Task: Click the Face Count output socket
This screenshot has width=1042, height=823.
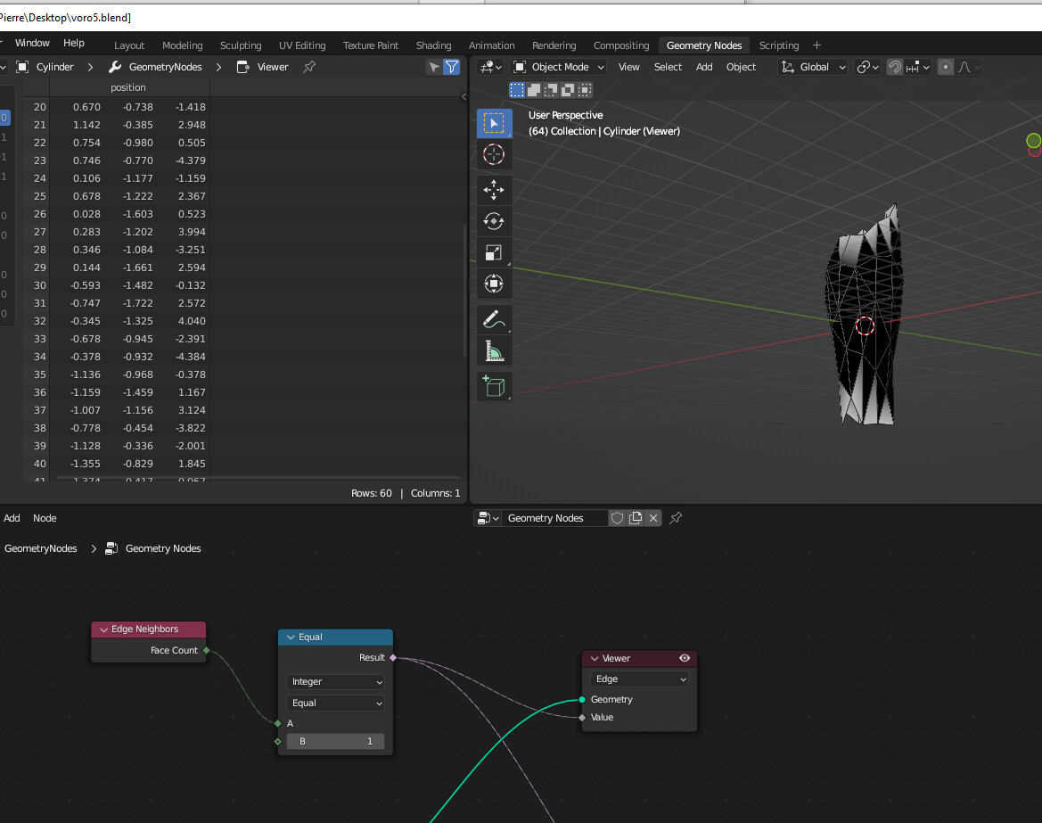Action: click(x=207, y=650)
